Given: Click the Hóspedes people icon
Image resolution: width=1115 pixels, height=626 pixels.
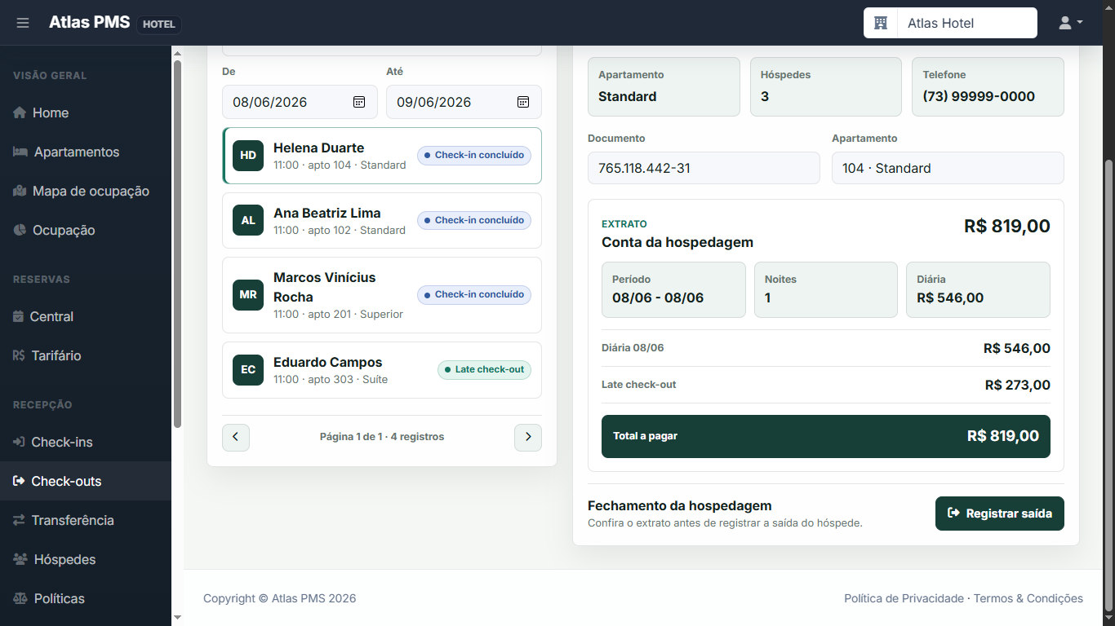Looking at the screenshot, I should tap(21, 559).
